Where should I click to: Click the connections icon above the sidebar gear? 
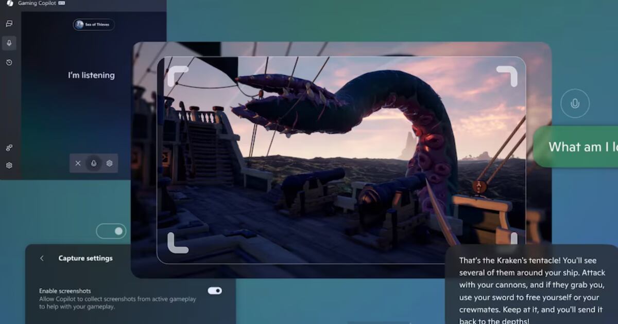coord(9,148)
